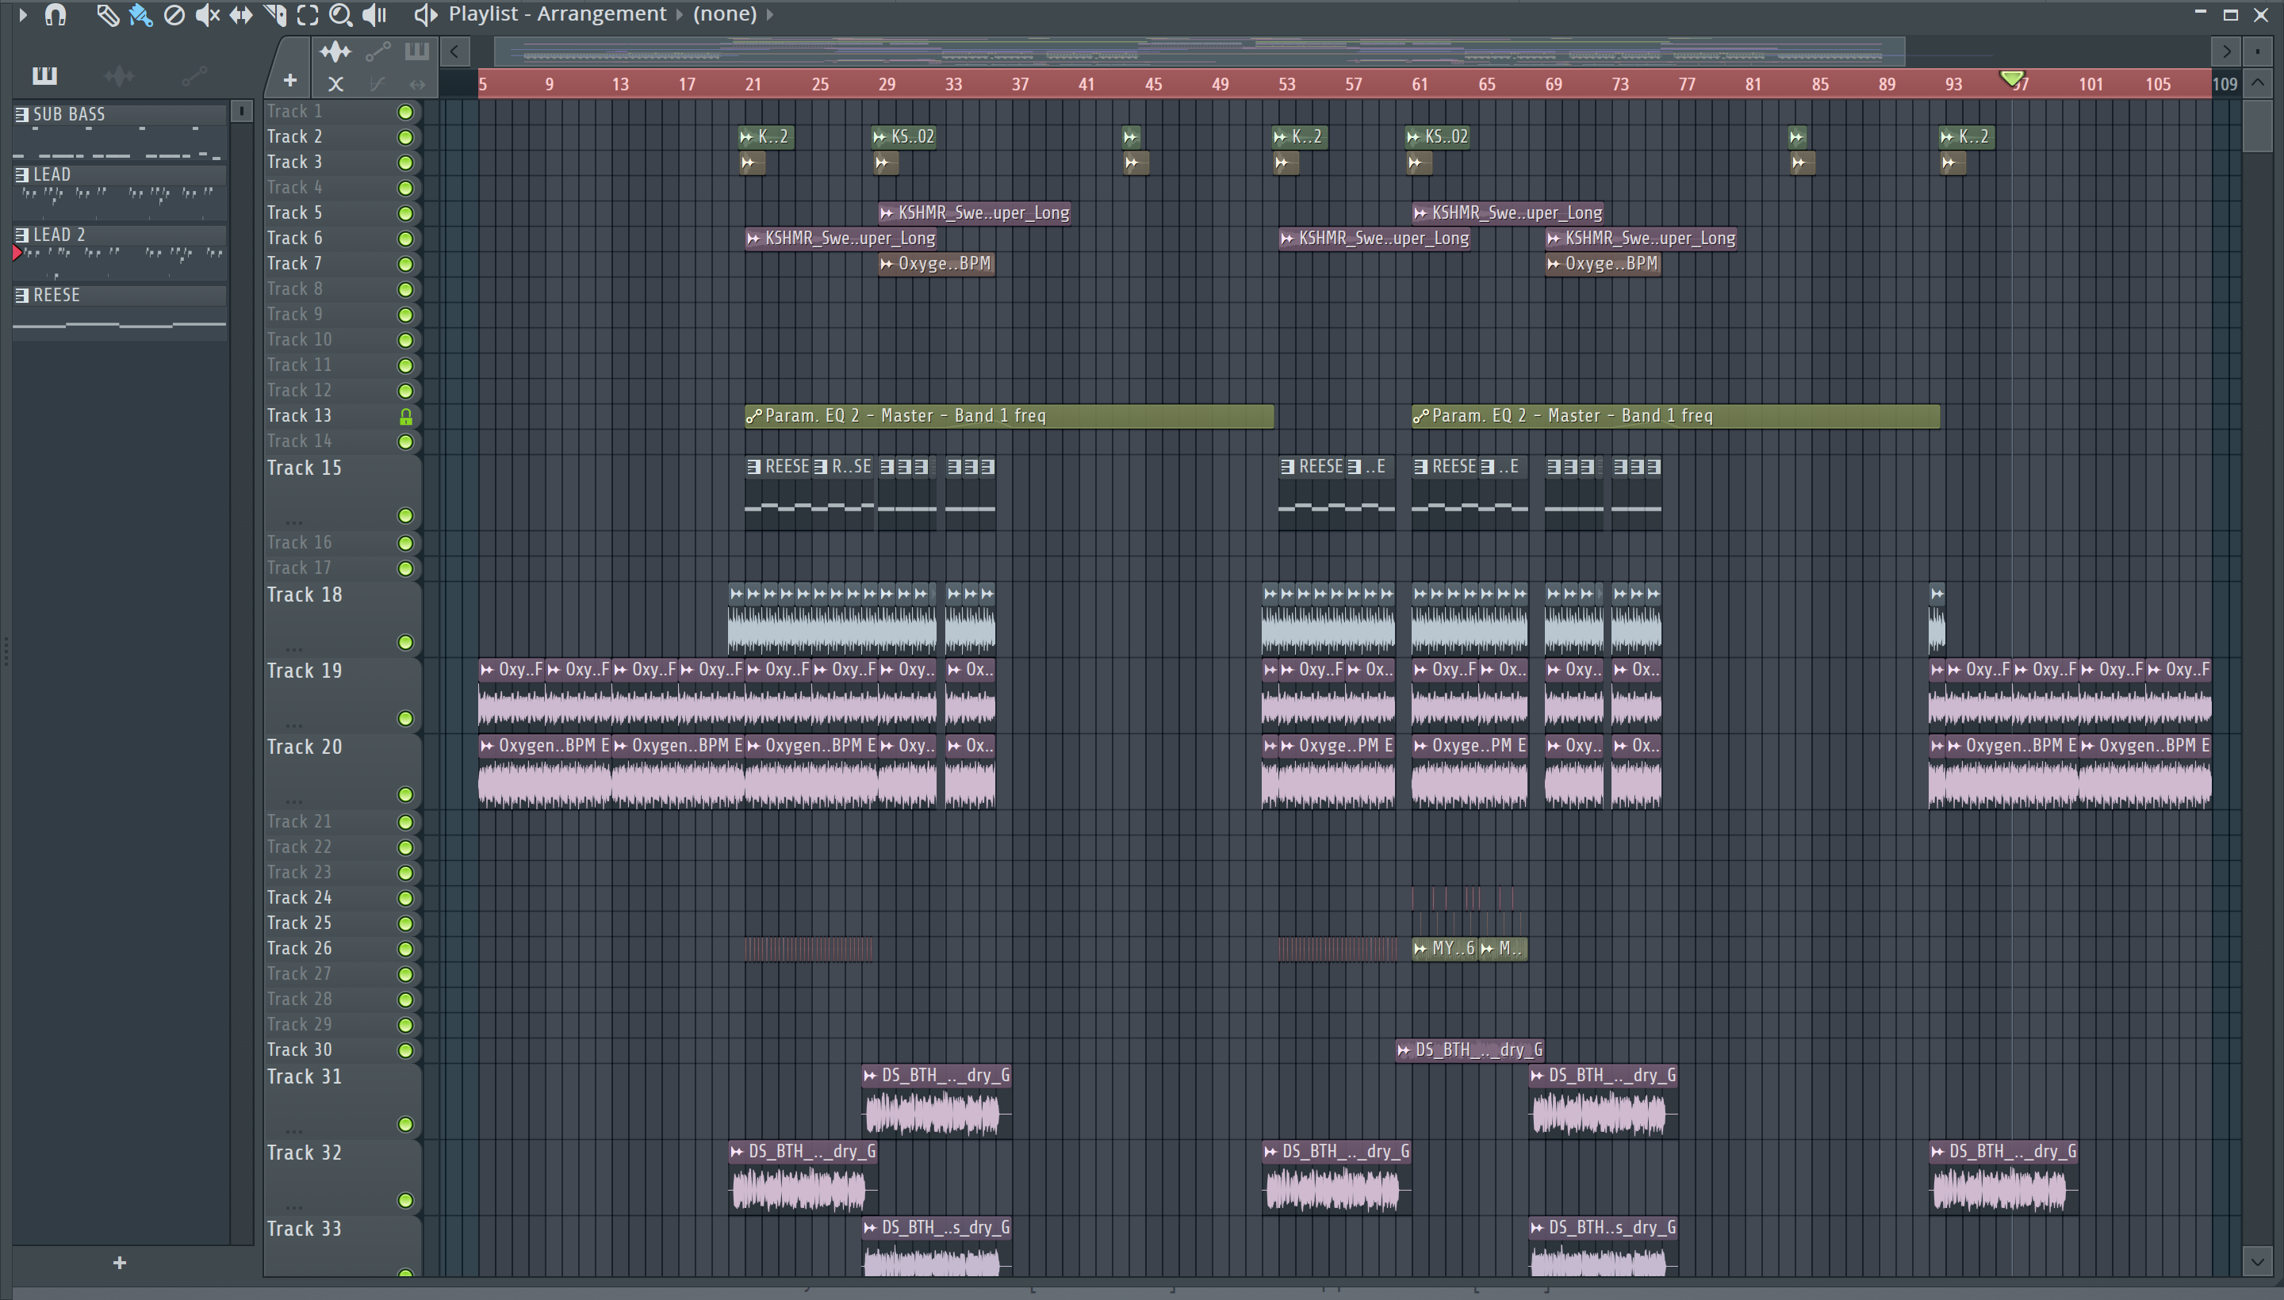
Task: Mute Track 7 with its green dot
Action: click(x=405, y=264)
